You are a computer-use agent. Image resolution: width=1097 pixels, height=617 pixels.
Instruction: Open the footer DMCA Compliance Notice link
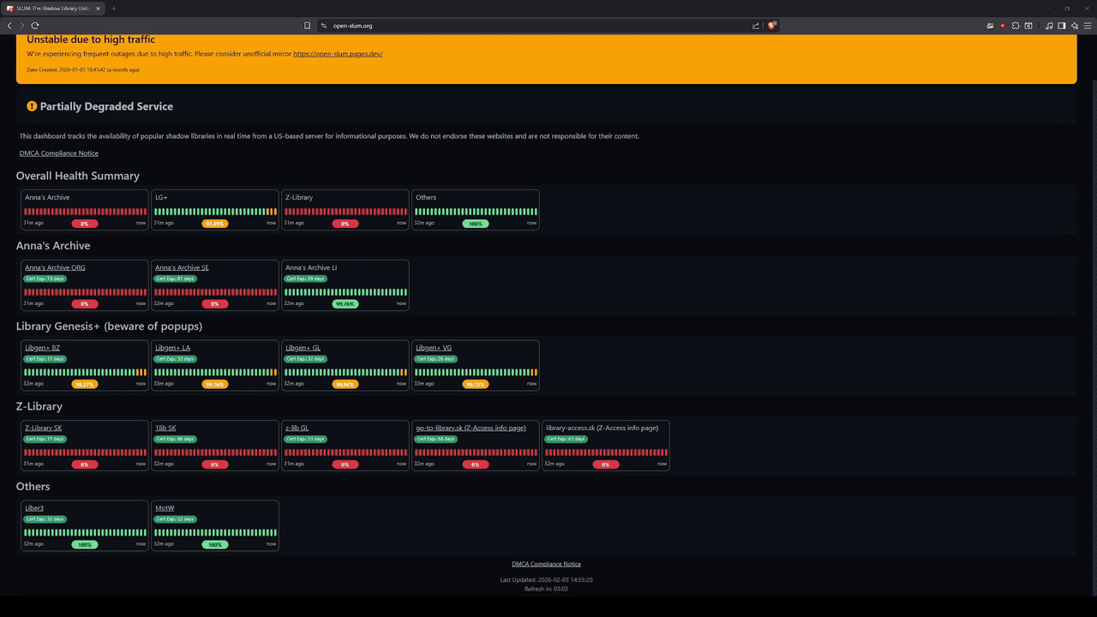click(x=546, y=564)
